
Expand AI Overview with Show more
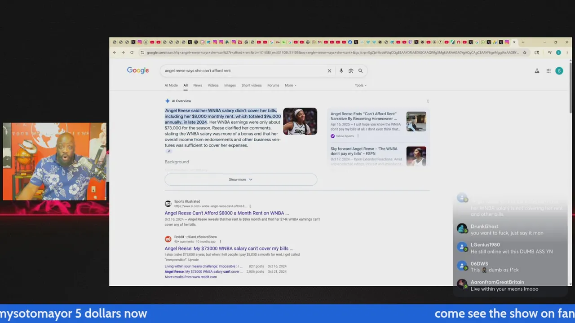241,179
